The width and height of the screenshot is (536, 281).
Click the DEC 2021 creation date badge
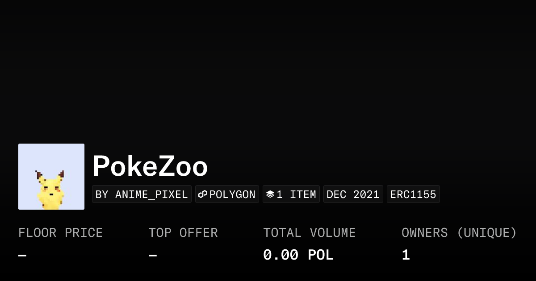click(353, 194)
